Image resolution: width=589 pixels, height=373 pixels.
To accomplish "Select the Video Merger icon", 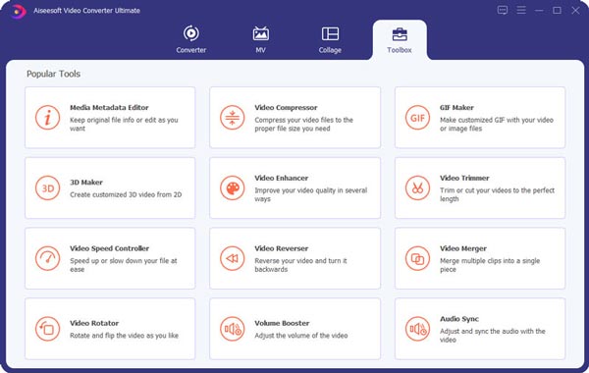I will click(417, 258).
